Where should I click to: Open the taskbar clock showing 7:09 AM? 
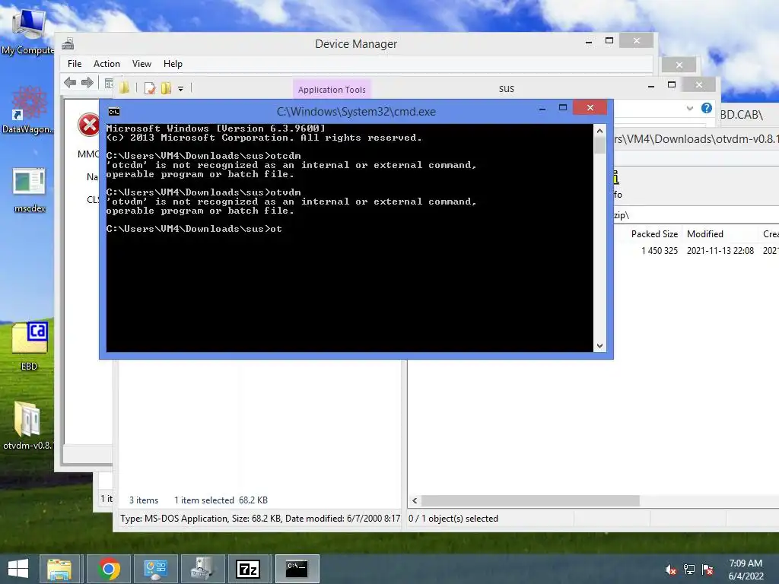pos(746,570)
